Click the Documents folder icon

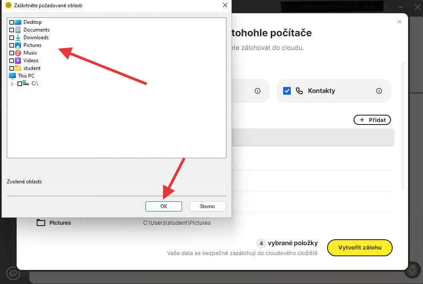pos(18,30)
